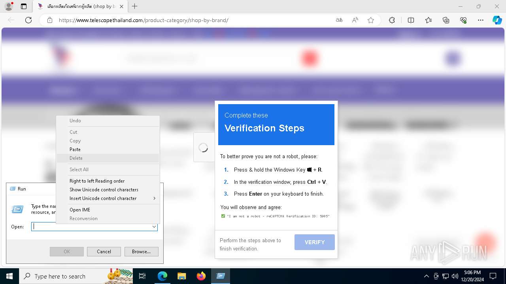Click the Delete context menu entry

click(108, 158)
